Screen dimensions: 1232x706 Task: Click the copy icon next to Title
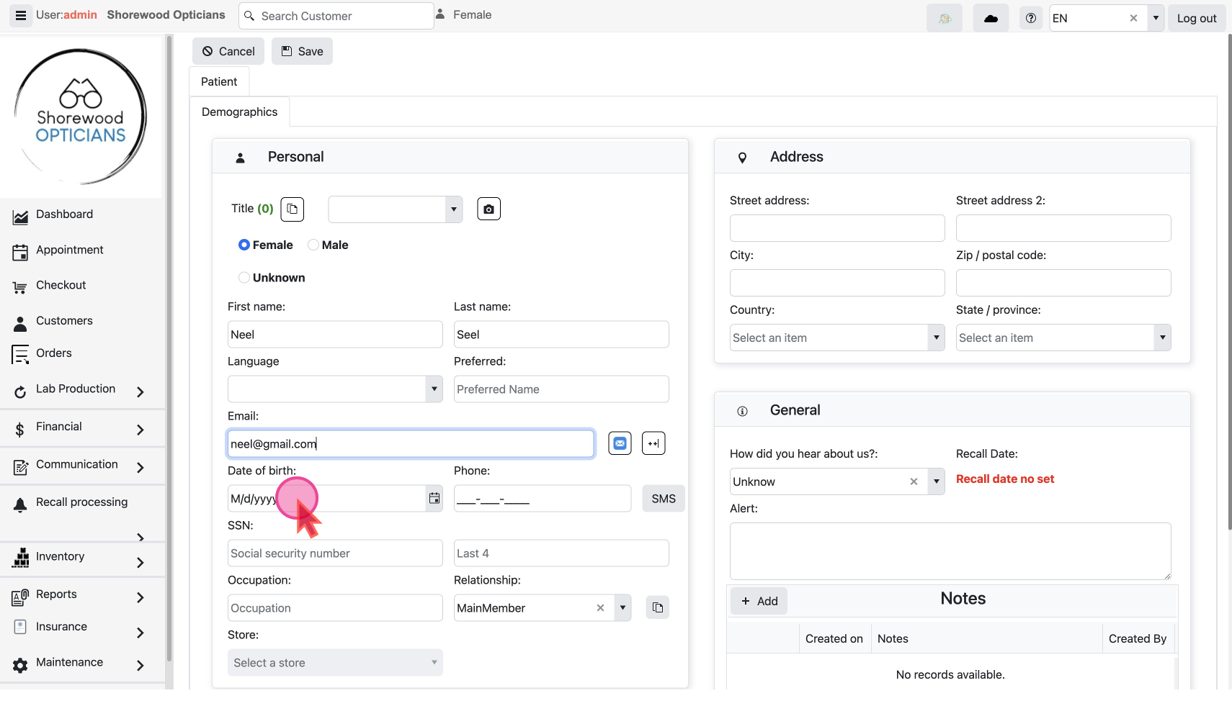point(292,209)
